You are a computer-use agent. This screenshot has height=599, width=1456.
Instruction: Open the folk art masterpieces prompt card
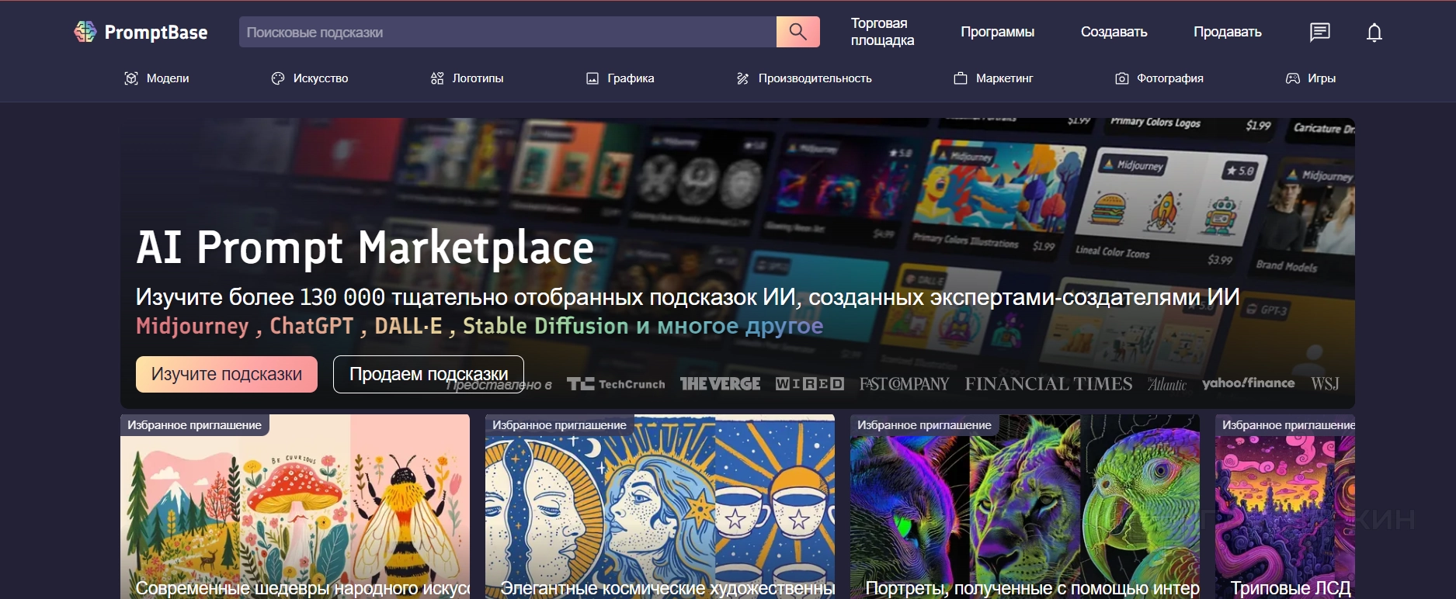click(295, 507)
